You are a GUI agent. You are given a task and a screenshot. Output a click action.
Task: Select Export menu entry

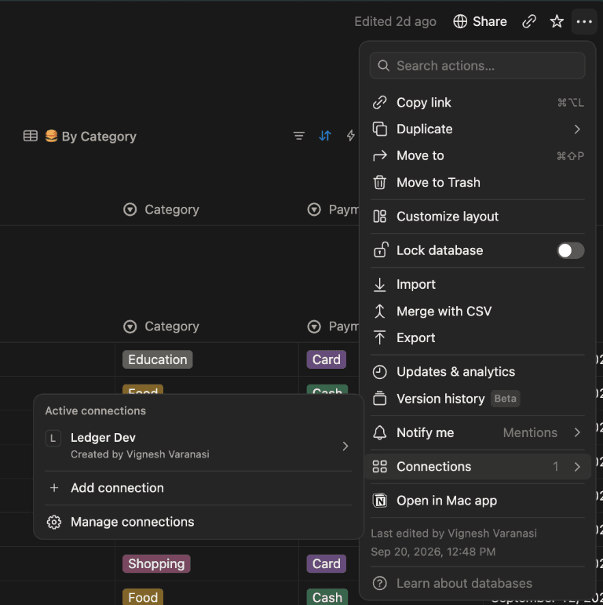[477, 337]
